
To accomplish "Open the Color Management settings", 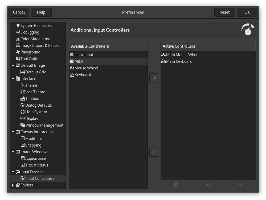I will (36, 39).
